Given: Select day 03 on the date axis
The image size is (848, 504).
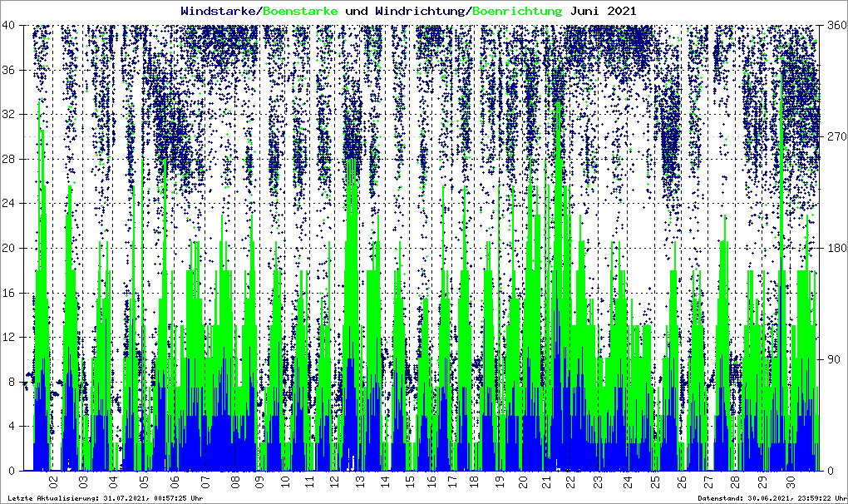Looking at the screenshot, I should (83, 482).
